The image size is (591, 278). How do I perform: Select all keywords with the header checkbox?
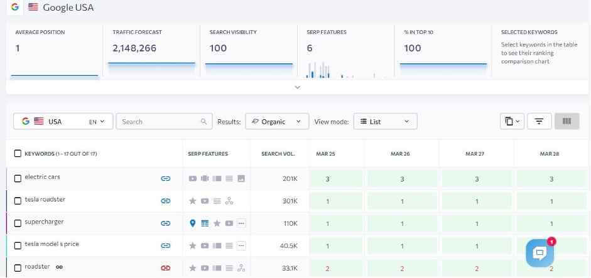(x=18, y=153)
